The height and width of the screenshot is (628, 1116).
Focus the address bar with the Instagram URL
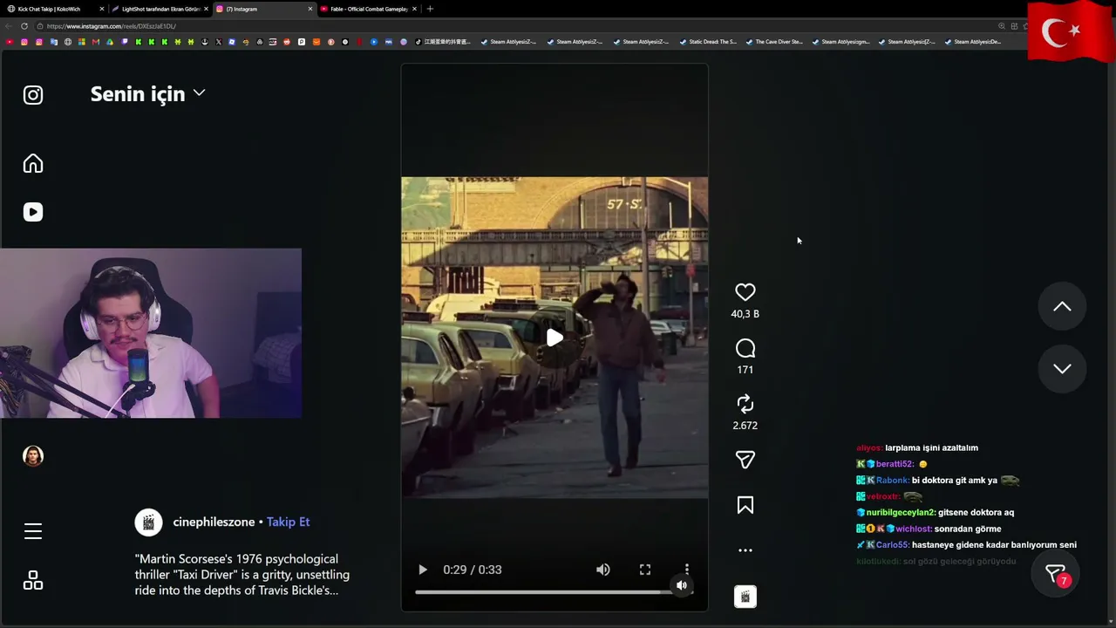coord(514,26)
